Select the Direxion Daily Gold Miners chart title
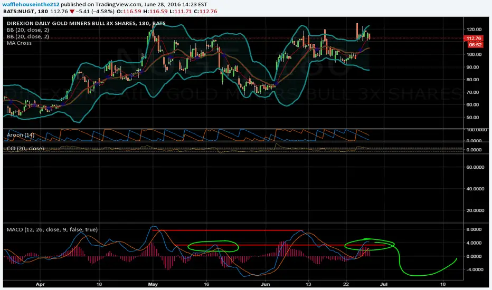This screenshot has width=492, height=290. click(x=86, y=23)
